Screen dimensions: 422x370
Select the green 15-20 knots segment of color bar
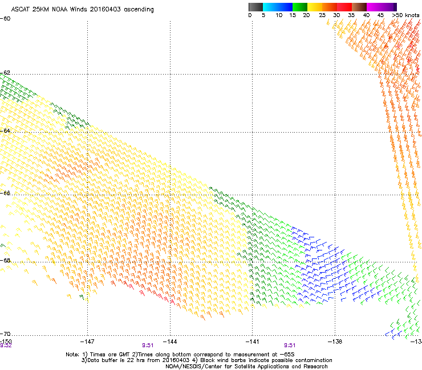(300, 7)
